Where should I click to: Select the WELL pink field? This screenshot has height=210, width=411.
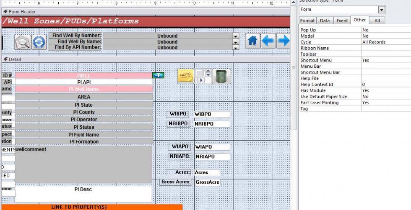pyautogui.click(x=84, y=76)
